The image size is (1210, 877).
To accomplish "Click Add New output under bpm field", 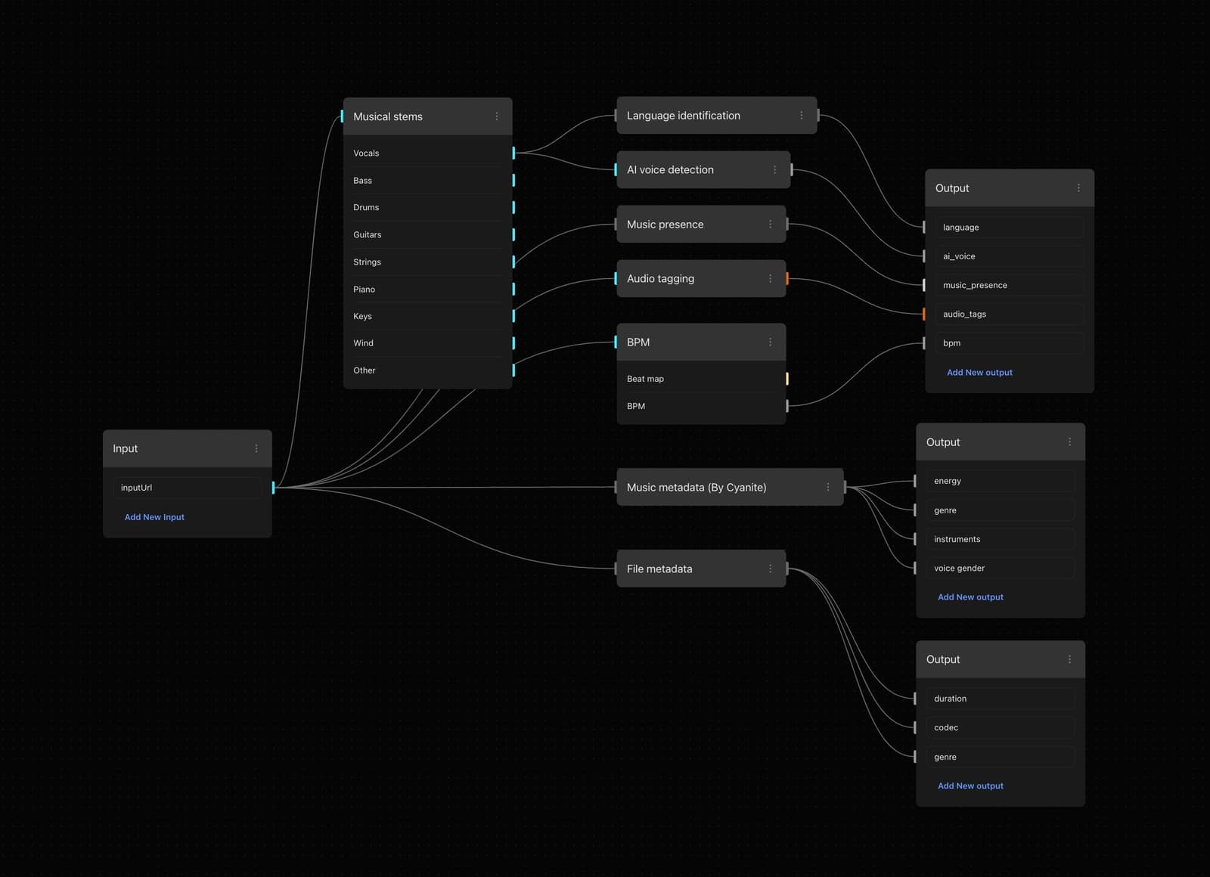I will point(979,373).
